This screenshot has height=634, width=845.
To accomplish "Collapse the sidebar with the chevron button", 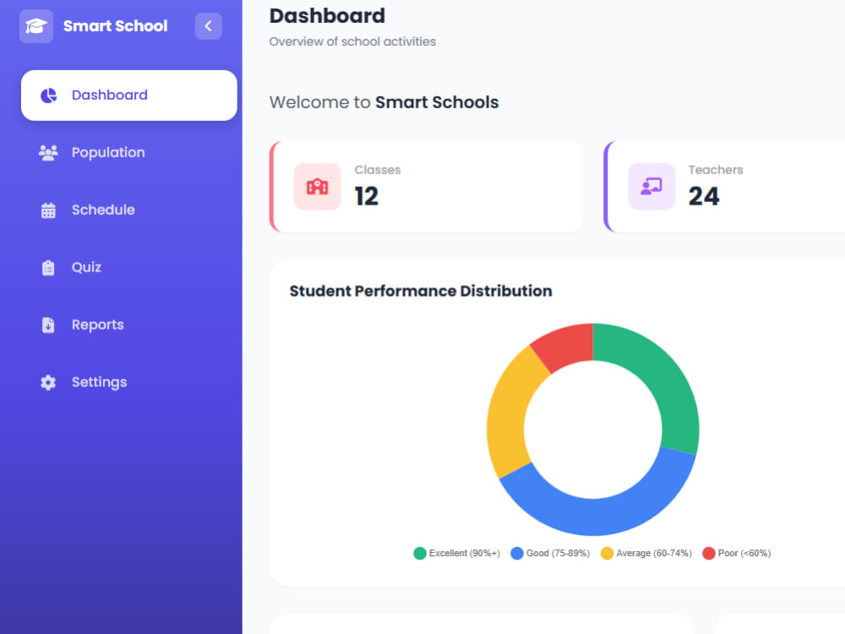I will click(208, 26).
